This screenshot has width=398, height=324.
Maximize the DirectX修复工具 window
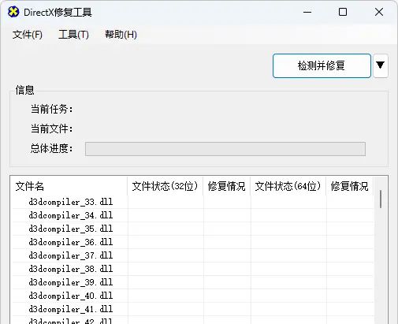(x=343, y=12)
